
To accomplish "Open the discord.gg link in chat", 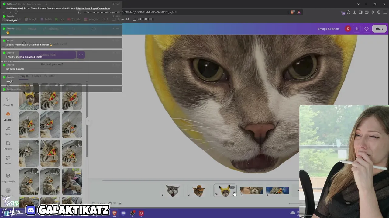I will tap(93, 8).
